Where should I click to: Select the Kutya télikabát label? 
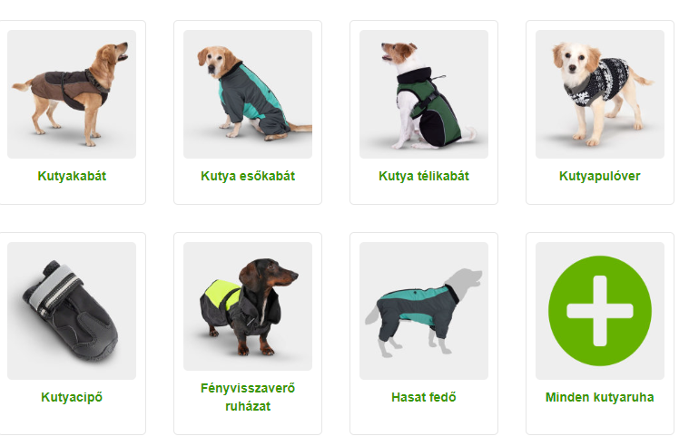pos(424,177)
